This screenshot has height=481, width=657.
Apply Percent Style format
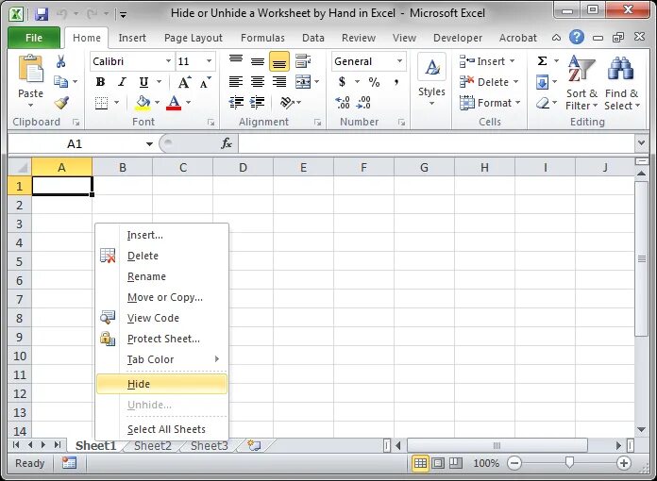(374, 82)
